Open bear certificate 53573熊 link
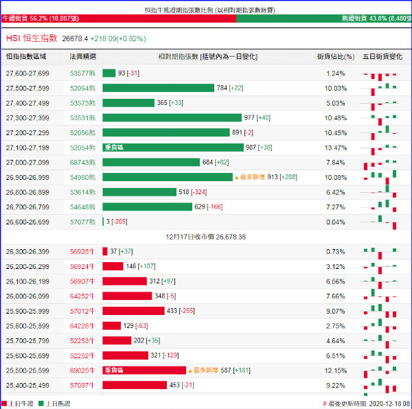The width and height of the screenshot is (412, 409). (82, 103)
